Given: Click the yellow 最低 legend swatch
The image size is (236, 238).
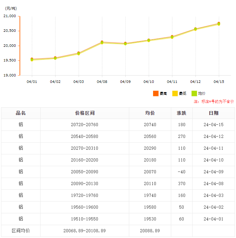Looking at the screenshot, I should (175, 93).
